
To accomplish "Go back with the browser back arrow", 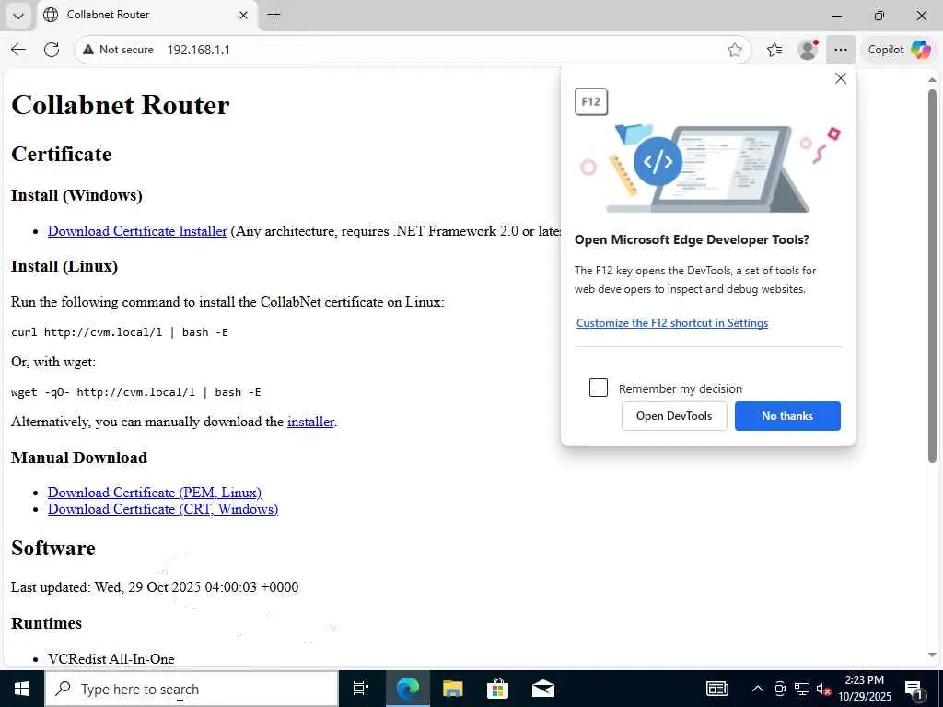I will click(x=18, y=50).
